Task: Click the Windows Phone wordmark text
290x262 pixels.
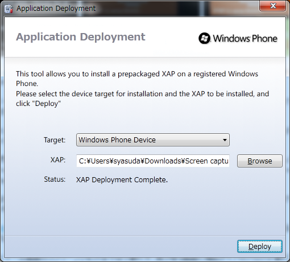Action: coord(245,39)
